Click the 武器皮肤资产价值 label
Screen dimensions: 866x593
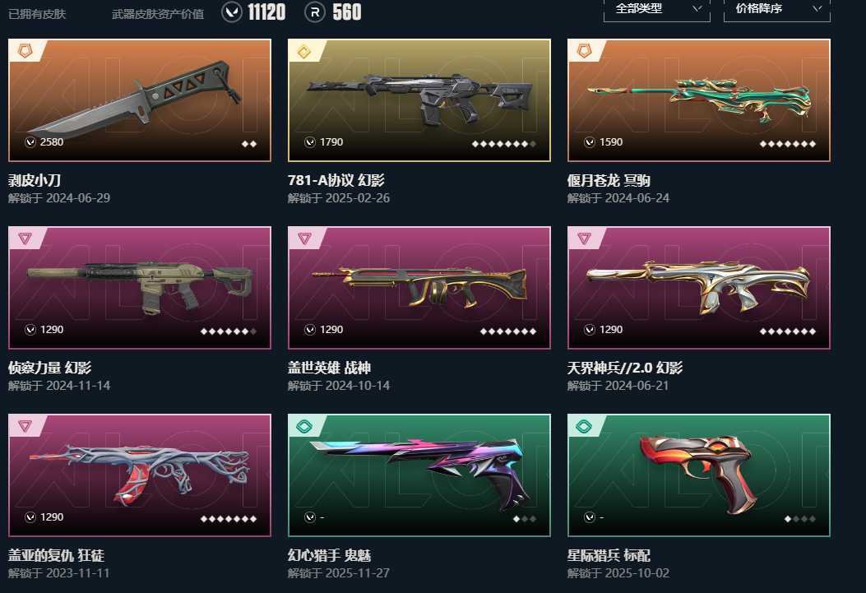point(158,14)
